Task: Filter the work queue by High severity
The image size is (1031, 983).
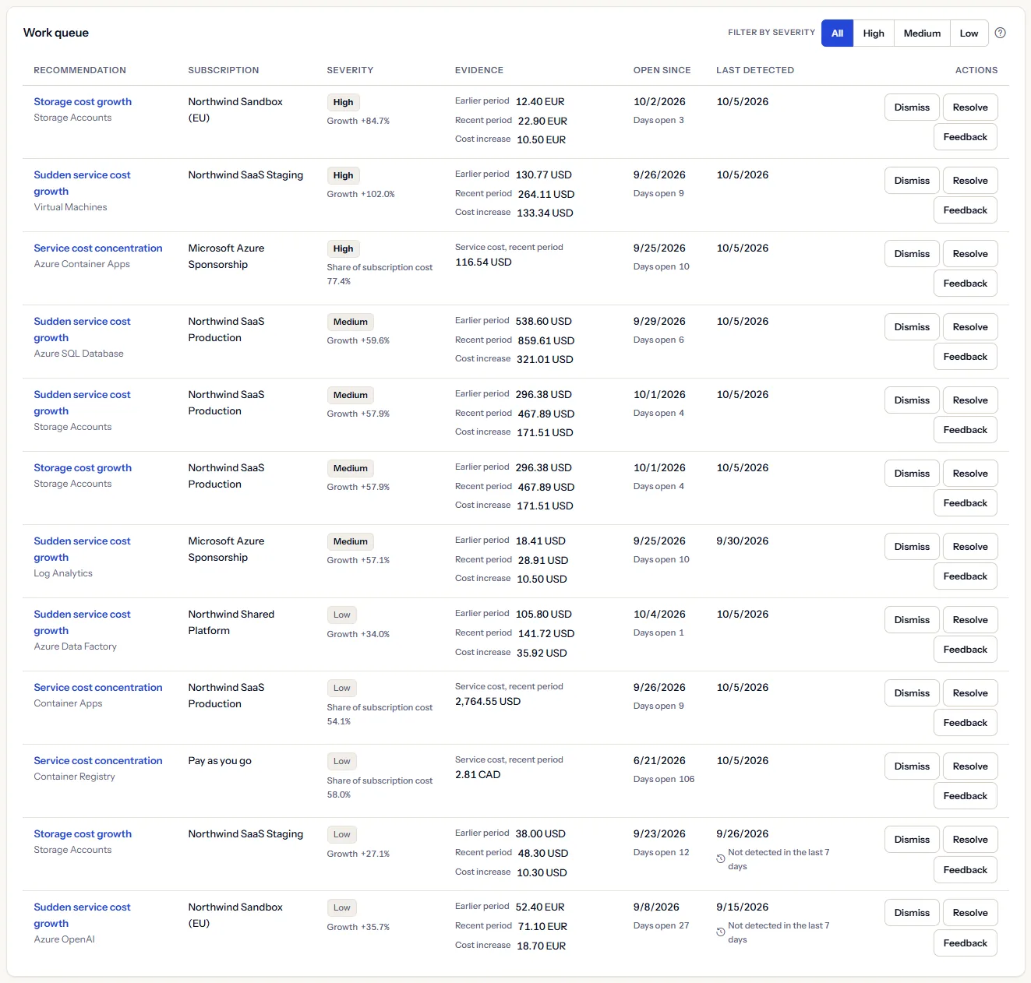Action: click(874, 33)
